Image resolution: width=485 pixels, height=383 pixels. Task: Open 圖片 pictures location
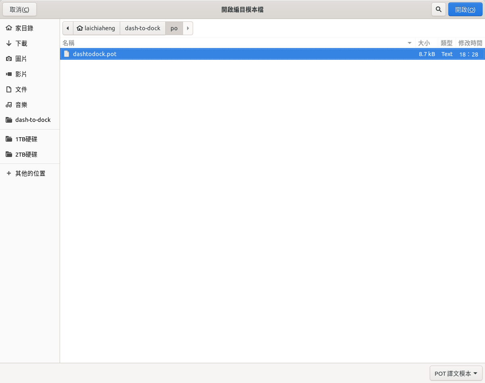[30, 59]
